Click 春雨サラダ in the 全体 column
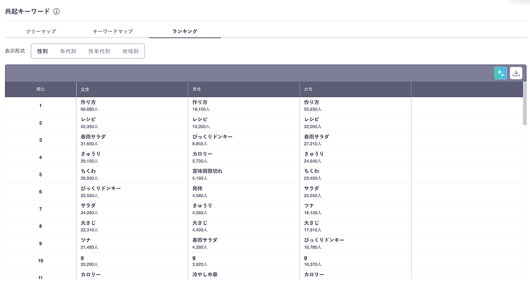The image size is (530, 282). click(93, 137)
